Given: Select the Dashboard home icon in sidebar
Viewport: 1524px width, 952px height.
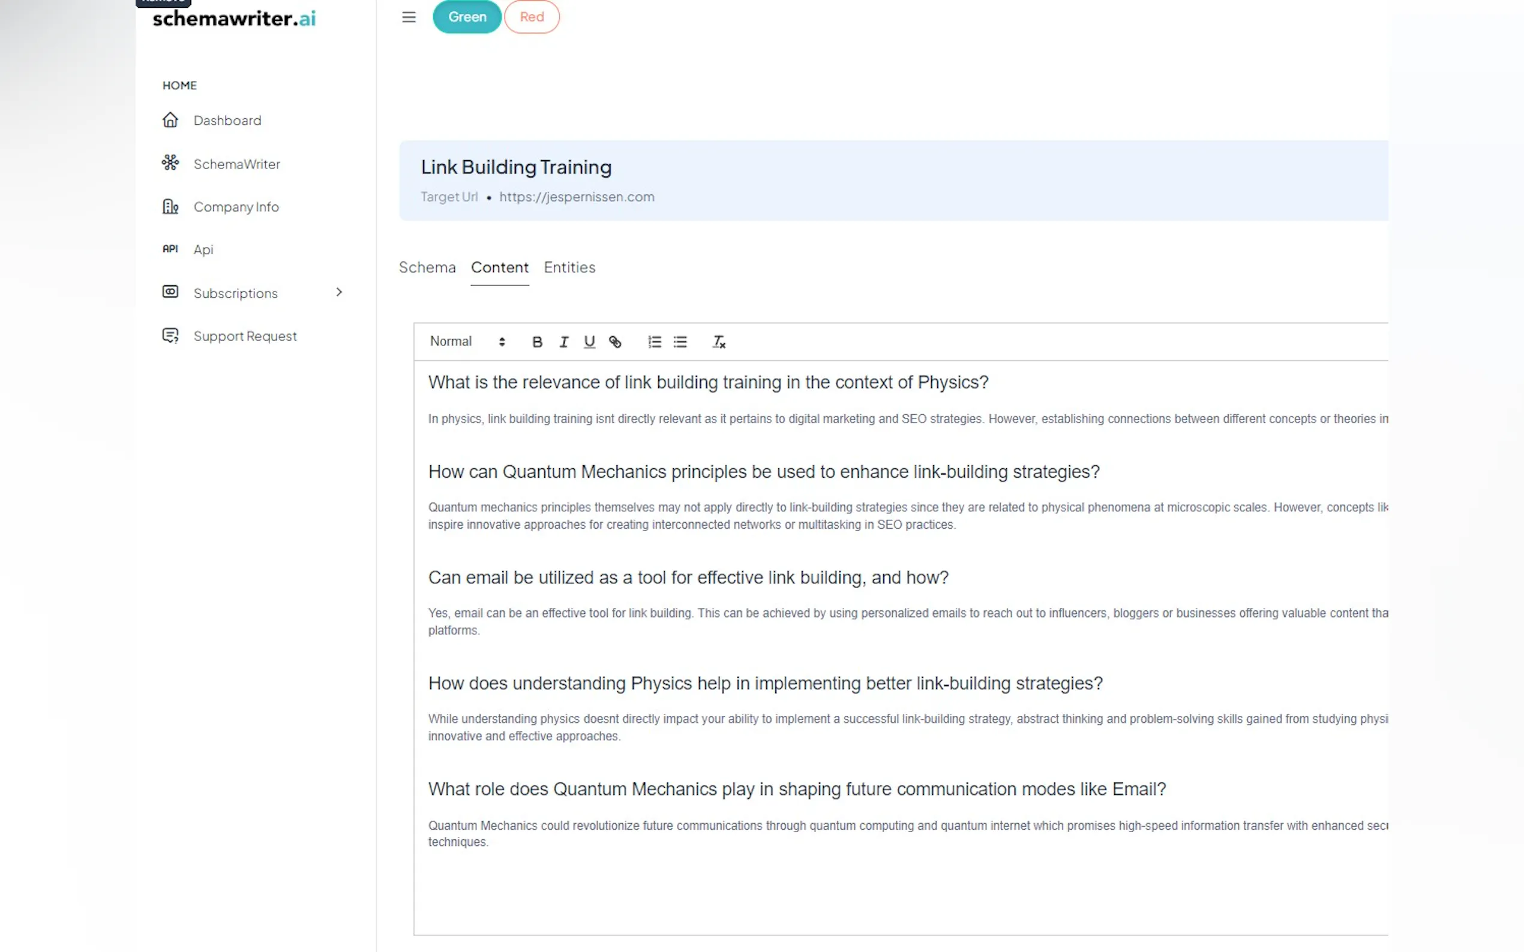Looking at the screenshot, I should pyautogui.click(x=171, y=120).
